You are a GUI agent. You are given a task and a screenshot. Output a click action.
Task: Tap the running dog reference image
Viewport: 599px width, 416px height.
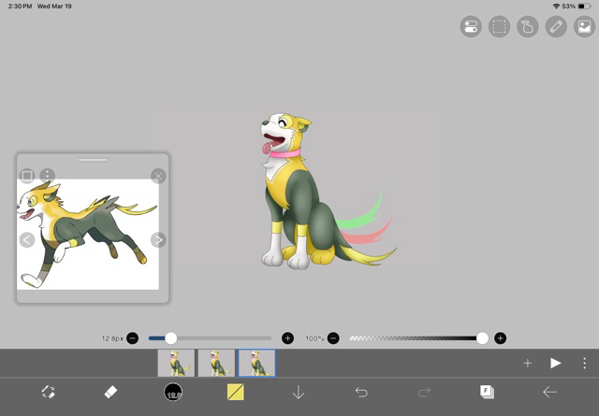[88, 235]
